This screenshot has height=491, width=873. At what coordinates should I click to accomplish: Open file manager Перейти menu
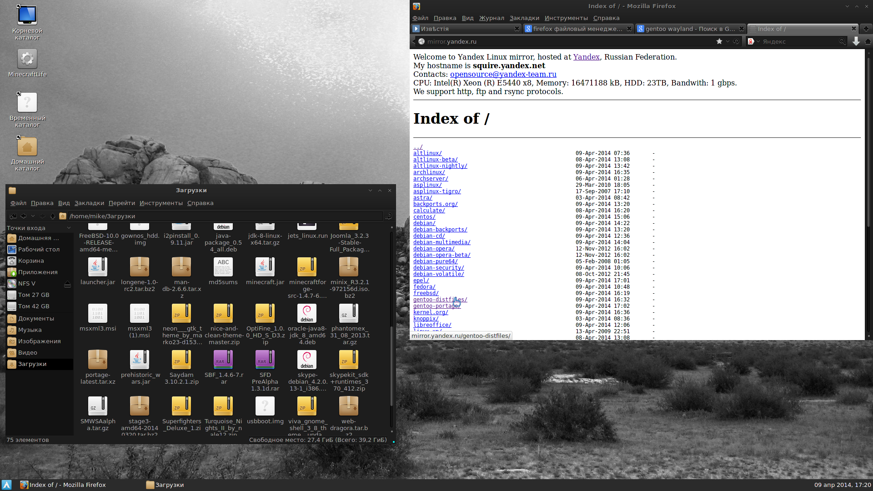121,203
